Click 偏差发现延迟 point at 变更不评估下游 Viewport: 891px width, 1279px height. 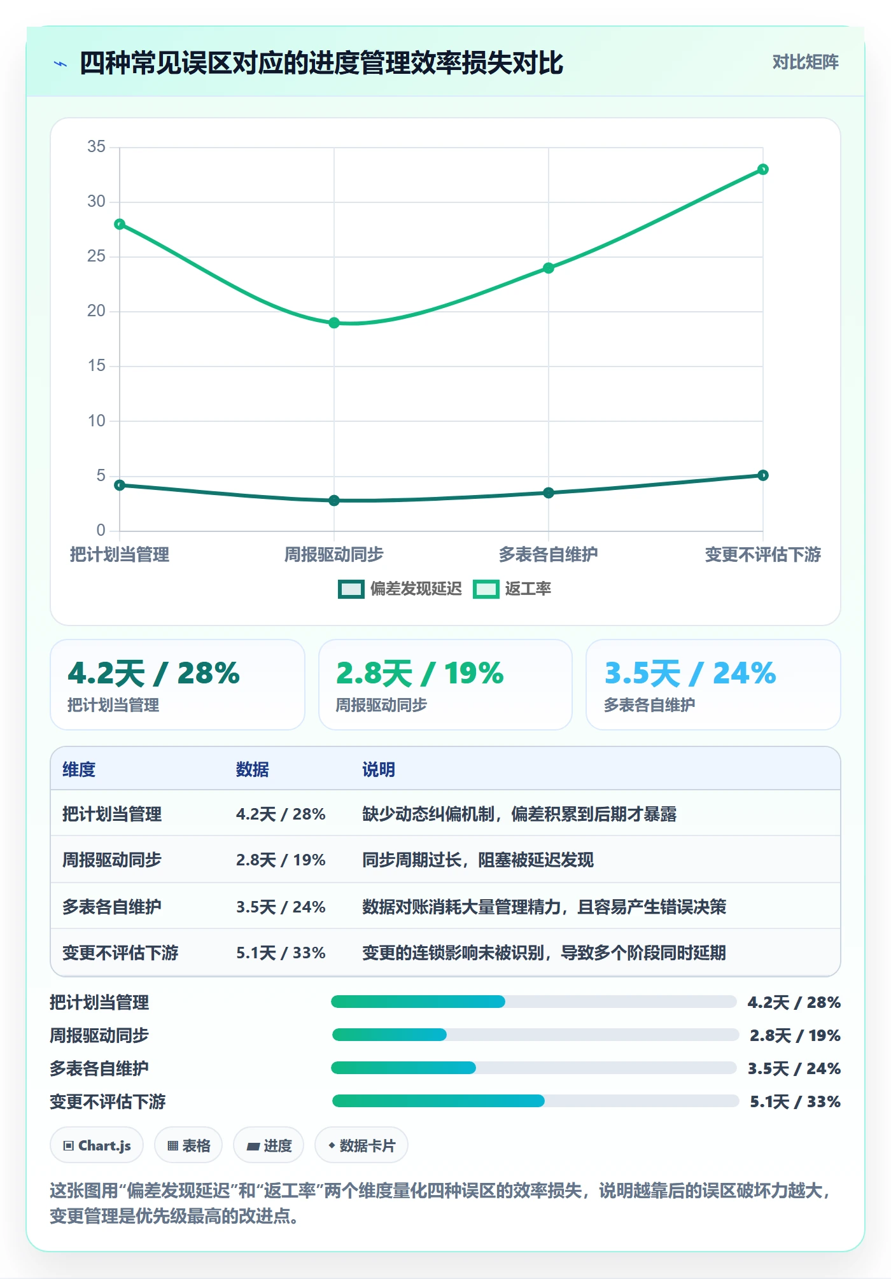tap(763, 475)
